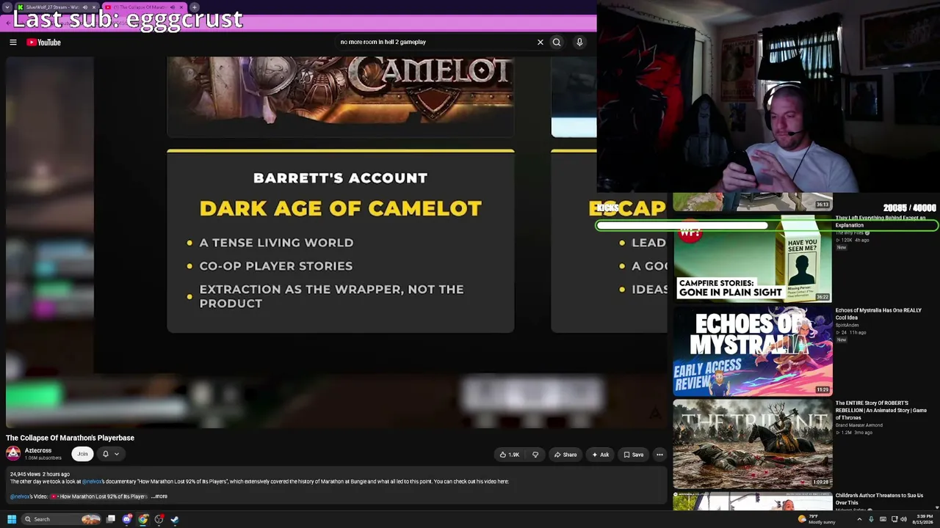
Task: Open the system tray volume icon
Action: 903,519
